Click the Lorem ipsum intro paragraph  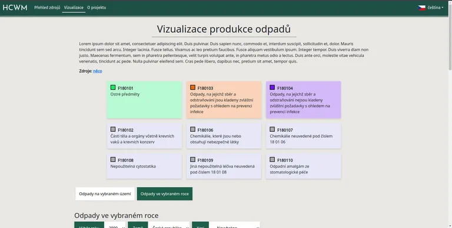pyautogui.click(x=224, y=53)
